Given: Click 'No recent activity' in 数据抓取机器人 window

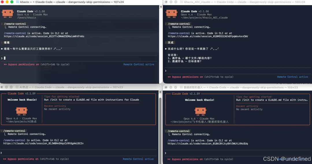Looking at the screenshot, I should (249, 109).
